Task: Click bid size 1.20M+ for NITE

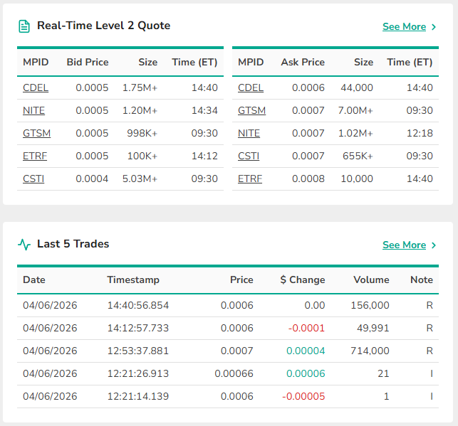Action: pyautogui.click(x=140, y=110)
